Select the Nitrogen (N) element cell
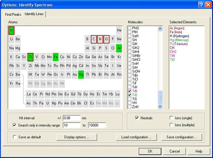This screenshot has width=213, height=158. pyautogui.click(x=100, y=39)
